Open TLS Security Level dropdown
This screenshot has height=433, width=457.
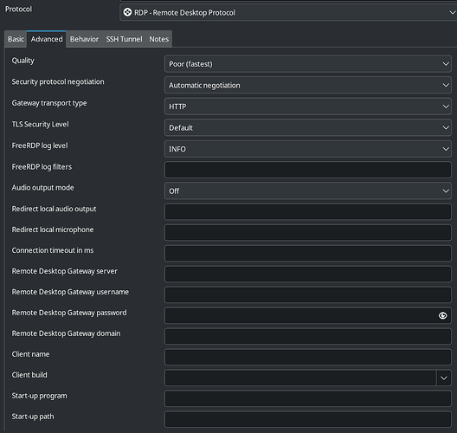(x=308, y=127)
